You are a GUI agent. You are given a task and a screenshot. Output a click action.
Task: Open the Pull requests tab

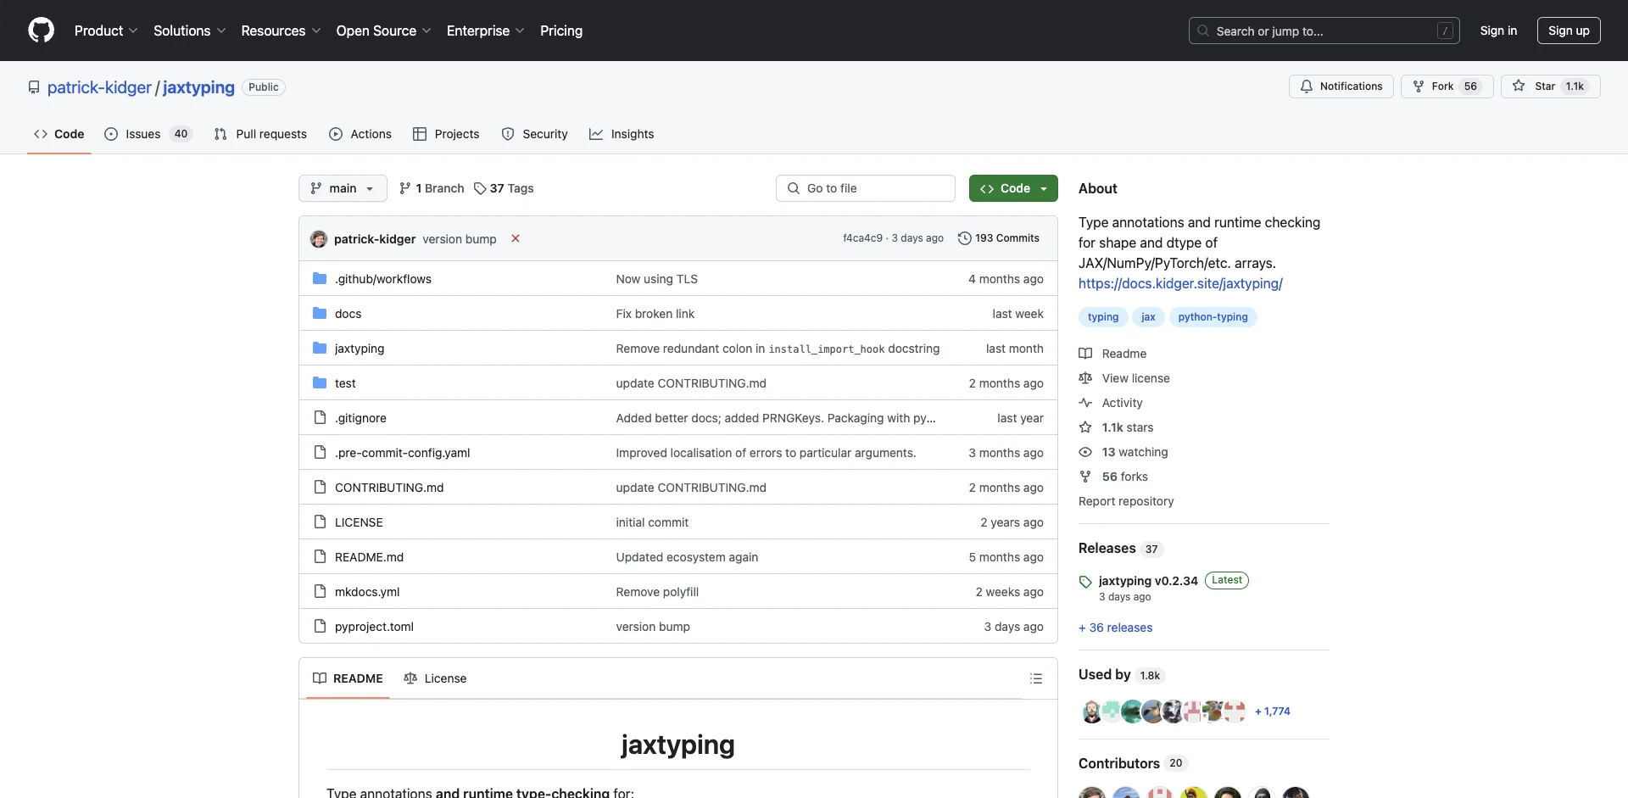pos(260,134)
